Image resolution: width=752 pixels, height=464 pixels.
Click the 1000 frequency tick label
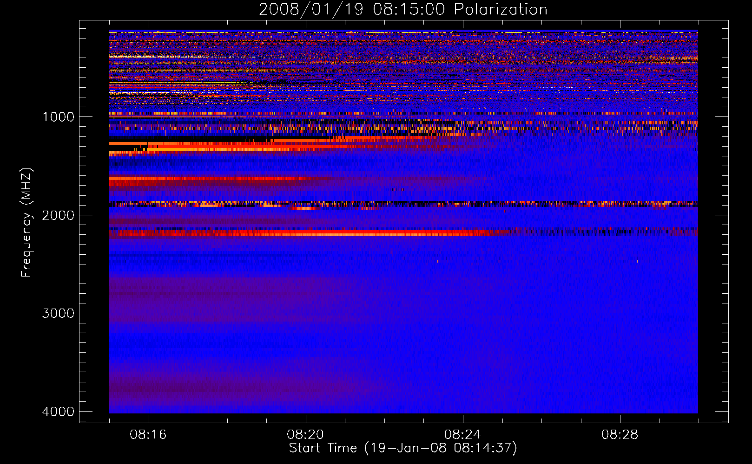58,117
